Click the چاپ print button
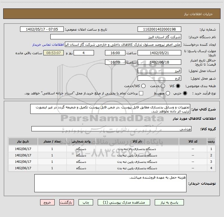This screenshot has height=217, width=224. click(86, 202)
